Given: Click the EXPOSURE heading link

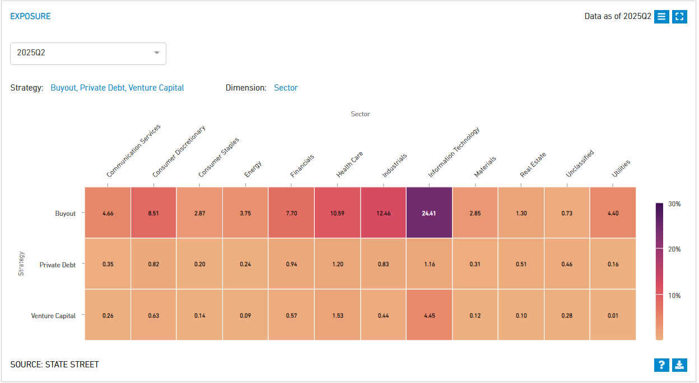Looking at the screenshot, I should (30, 16).
